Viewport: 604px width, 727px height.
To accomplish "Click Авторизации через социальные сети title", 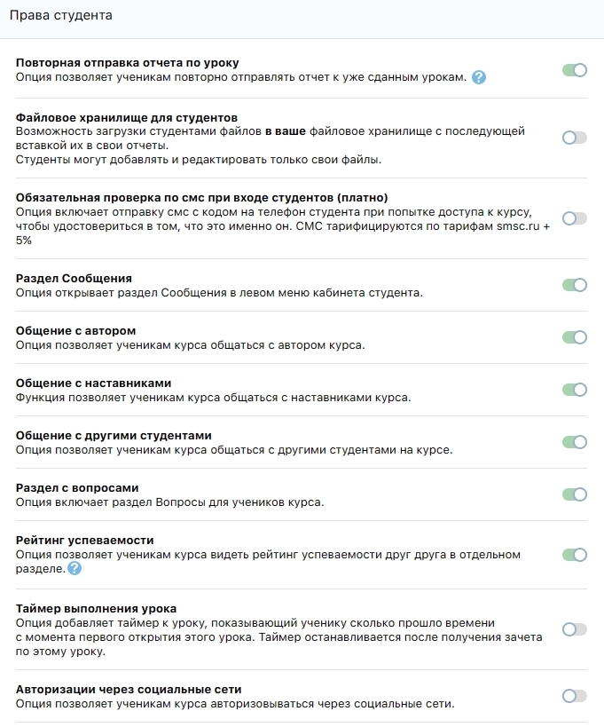I will (x=129, y=690).
